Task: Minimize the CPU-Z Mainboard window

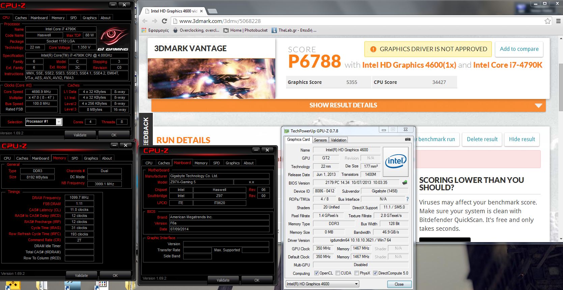Action: click(256, 150)
